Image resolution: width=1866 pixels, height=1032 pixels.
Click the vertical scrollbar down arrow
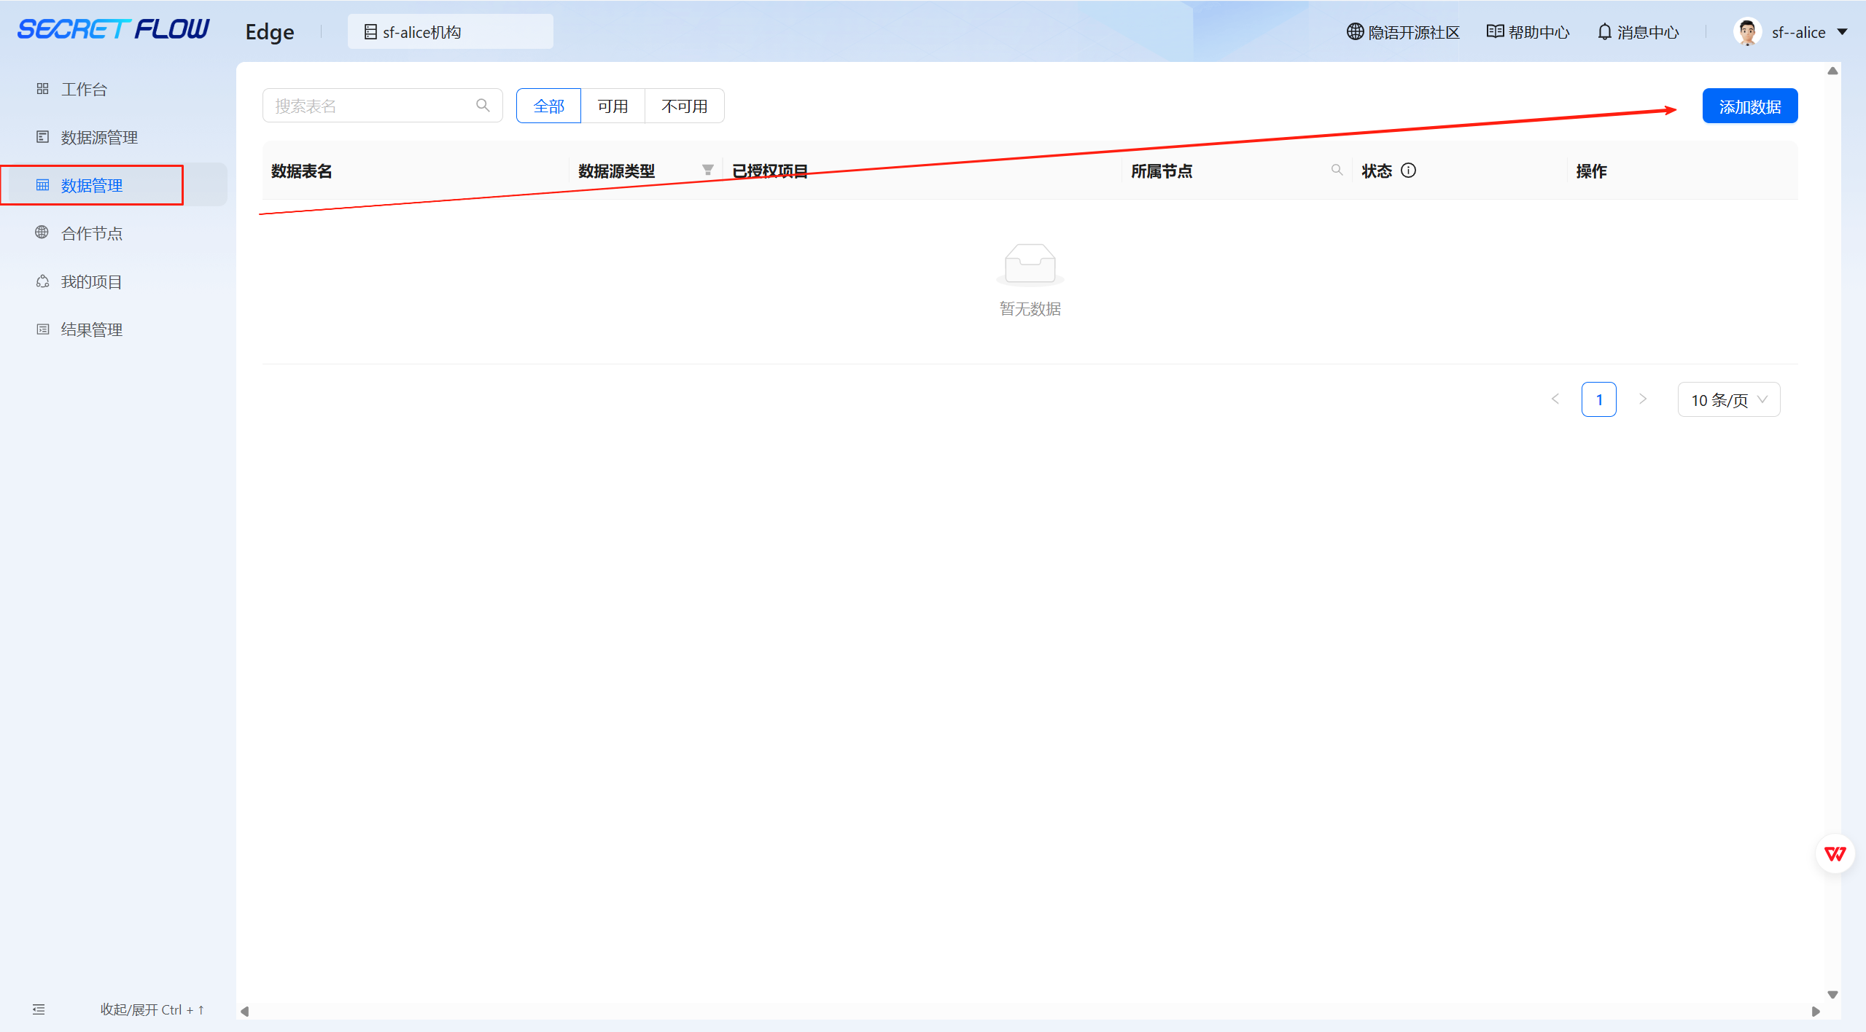tap(1832, 994)
